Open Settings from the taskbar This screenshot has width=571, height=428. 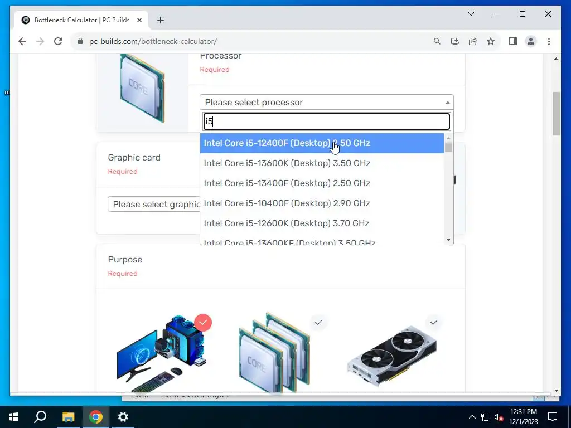click(x=123, y=417)
